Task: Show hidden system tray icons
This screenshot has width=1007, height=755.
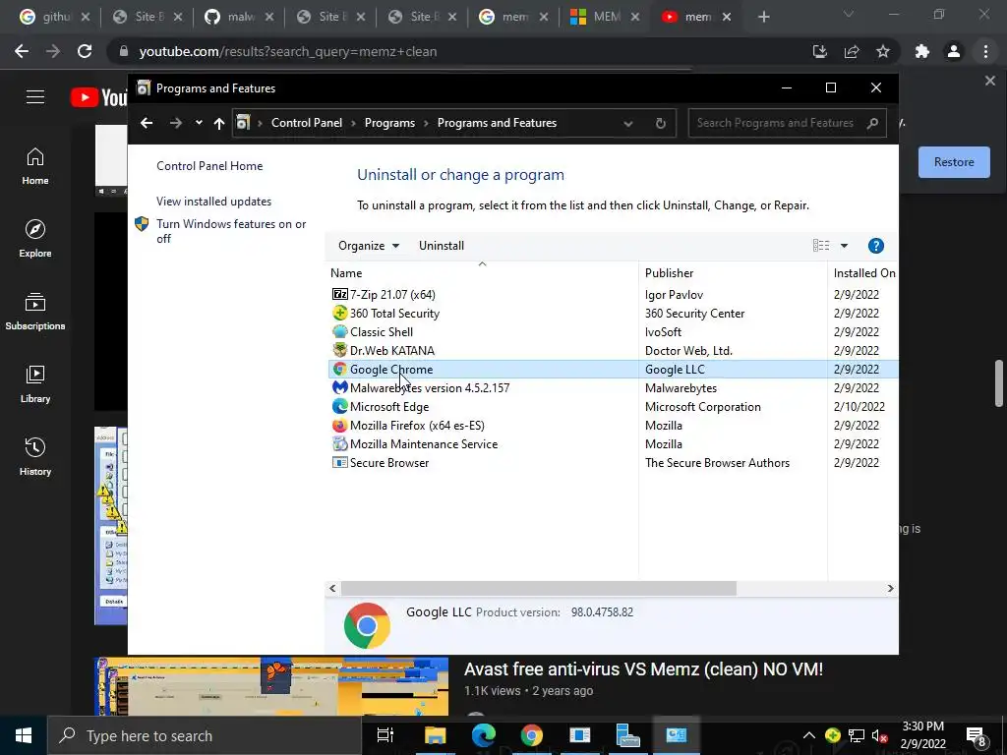Action: pyautogui.click(x=808, y=735)
